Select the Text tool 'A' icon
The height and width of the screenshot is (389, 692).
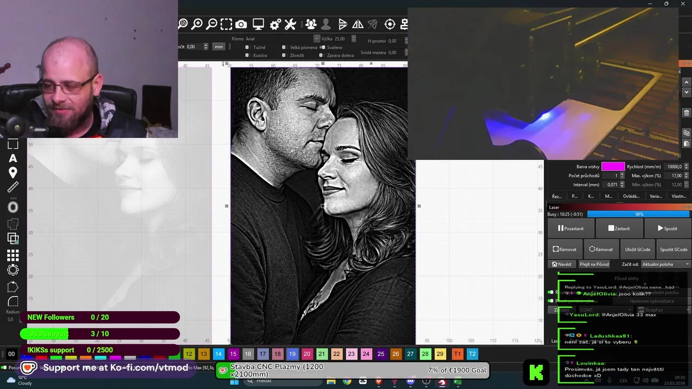click(13, 158)
